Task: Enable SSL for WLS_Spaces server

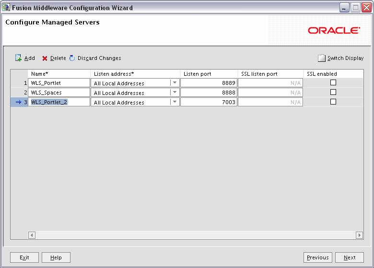Action: 333,92
